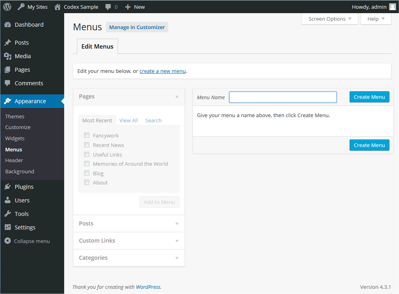
Task: Click the create a new menu link
Action: pos(162,71)
